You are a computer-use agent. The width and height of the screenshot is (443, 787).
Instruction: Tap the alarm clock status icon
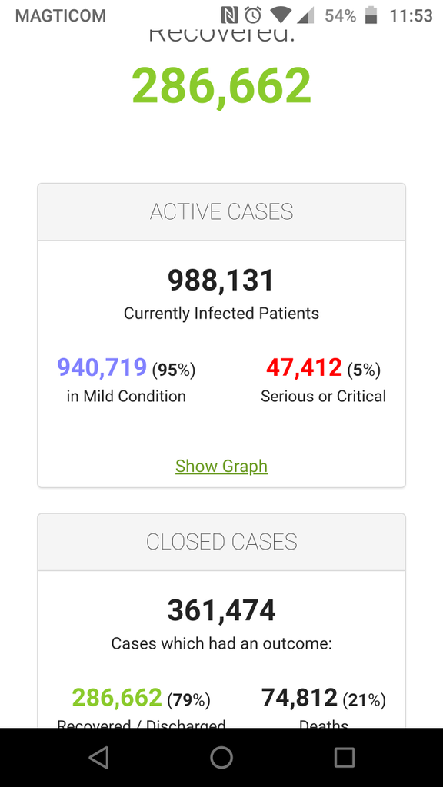(x=253, y=15)
